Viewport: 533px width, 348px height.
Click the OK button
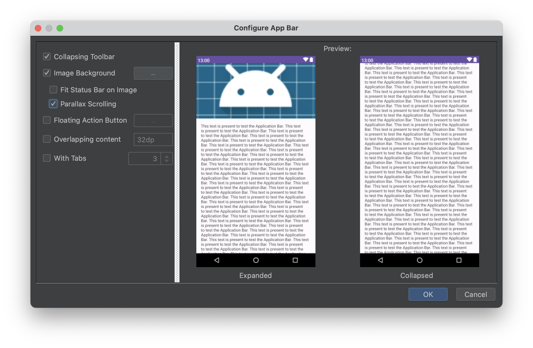pyautogui.click(x=428, y=294)
